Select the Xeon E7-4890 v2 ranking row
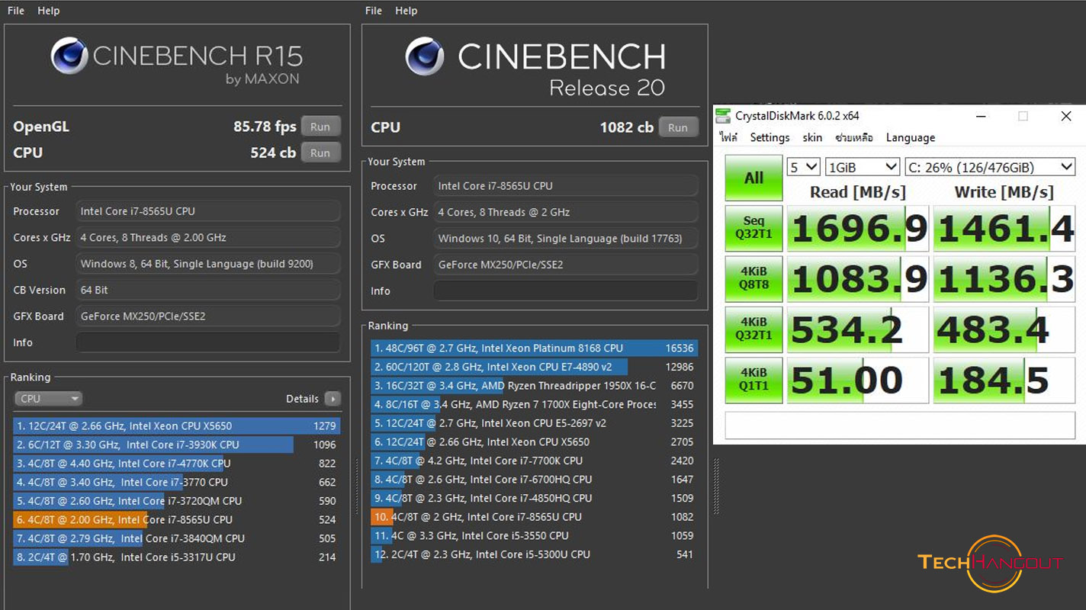Screen dimensions: 1086x610 pos(535,367)
